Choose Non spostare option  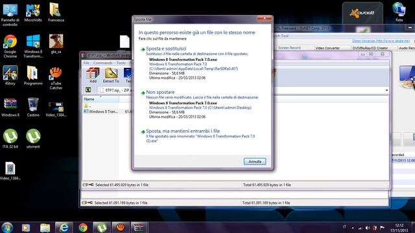click(x=160, y=92)
